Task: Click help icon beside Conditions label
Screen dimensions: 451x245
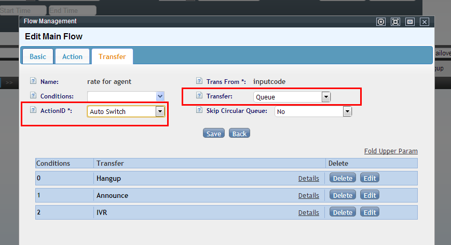Action: [x=33, y=96]
